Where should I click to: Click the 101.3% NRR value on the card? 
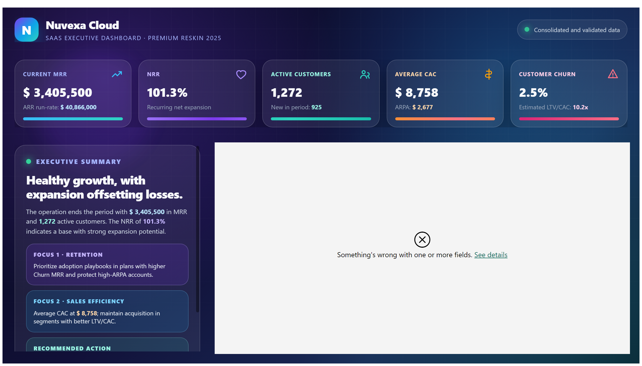point(167,93)
